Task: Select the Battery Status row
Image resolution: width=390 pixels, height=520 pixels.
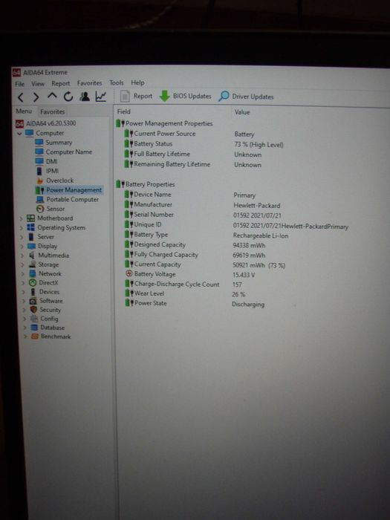Action: pyautogui.click(x=204, y=144)
